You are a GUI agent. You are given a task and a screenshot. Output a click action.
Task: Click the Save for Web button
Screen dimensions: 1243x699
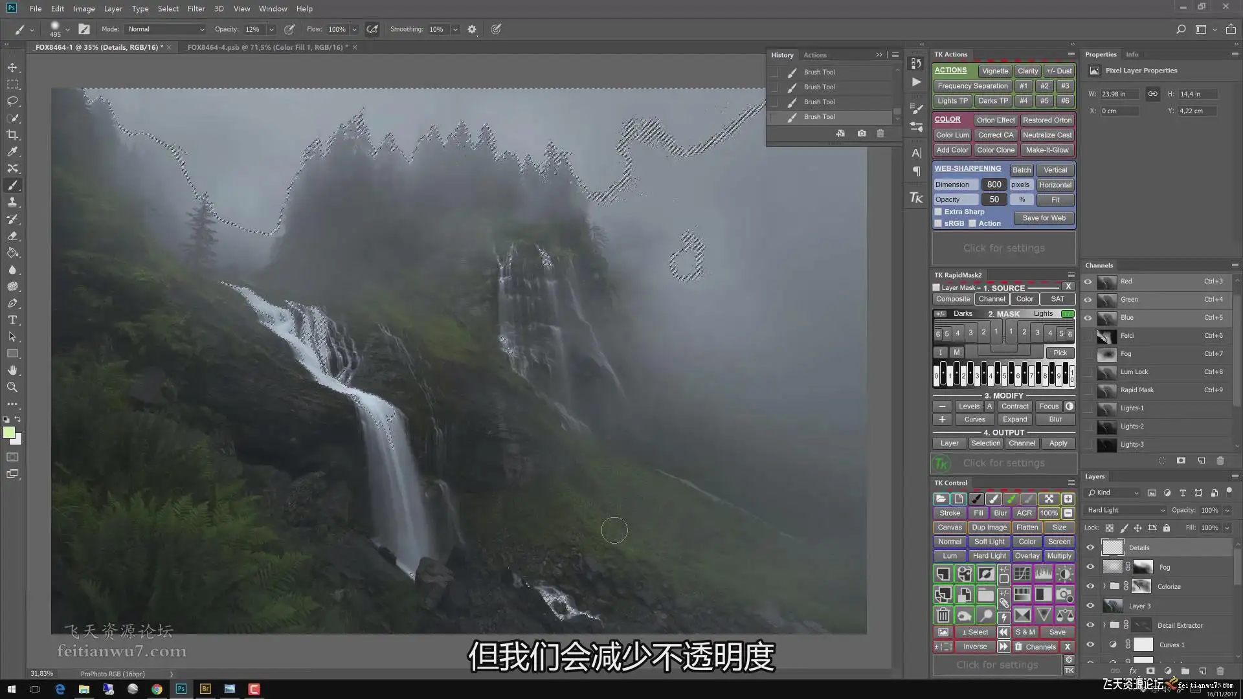[1044, 218]
